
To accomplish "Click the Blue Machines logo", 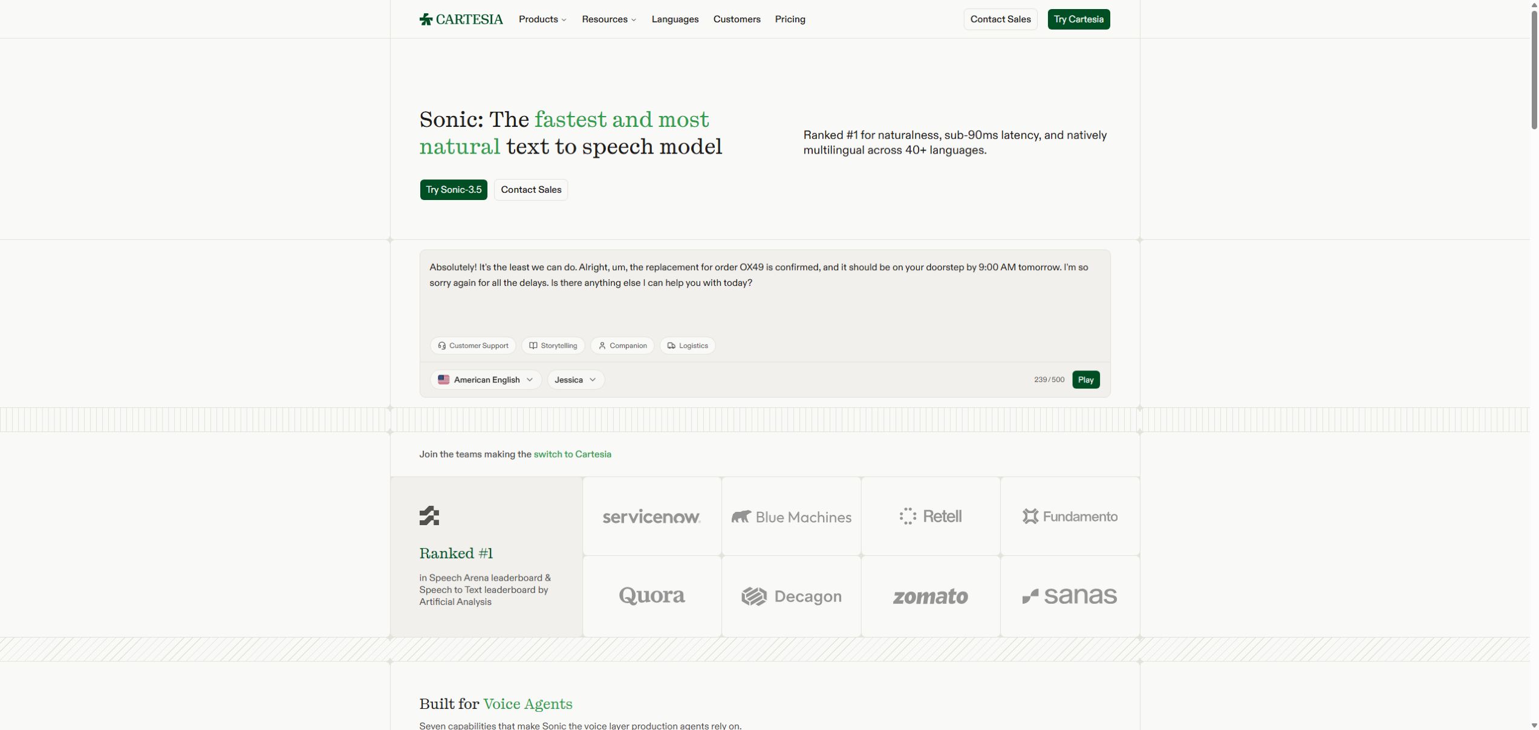I will tap(791, 517).
